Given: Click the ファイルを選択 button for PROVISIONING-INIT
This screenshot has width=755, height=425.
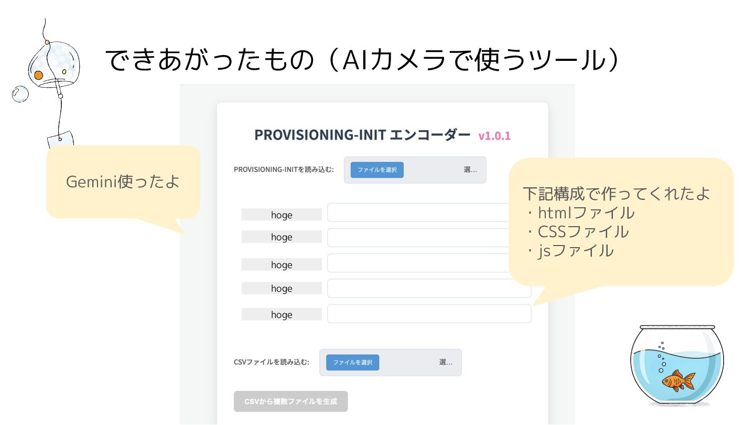Looking at the screenshot, I should pos(377,170).
